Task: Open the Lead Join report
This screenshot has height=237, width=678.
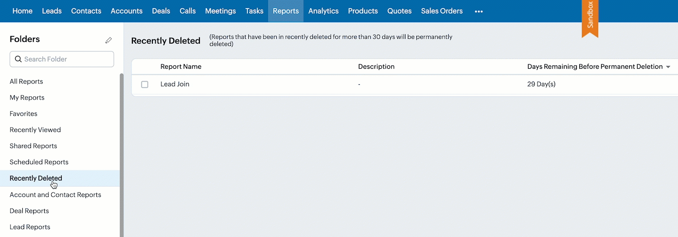Action: pyautogui.click(x=175, y=84)
